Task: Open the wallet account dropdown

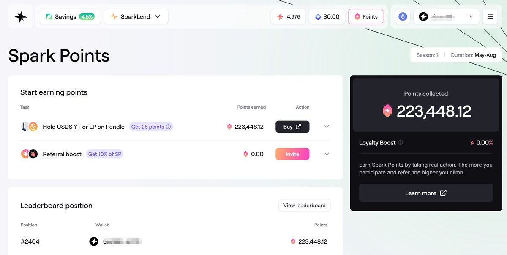Action: point(447,16)
